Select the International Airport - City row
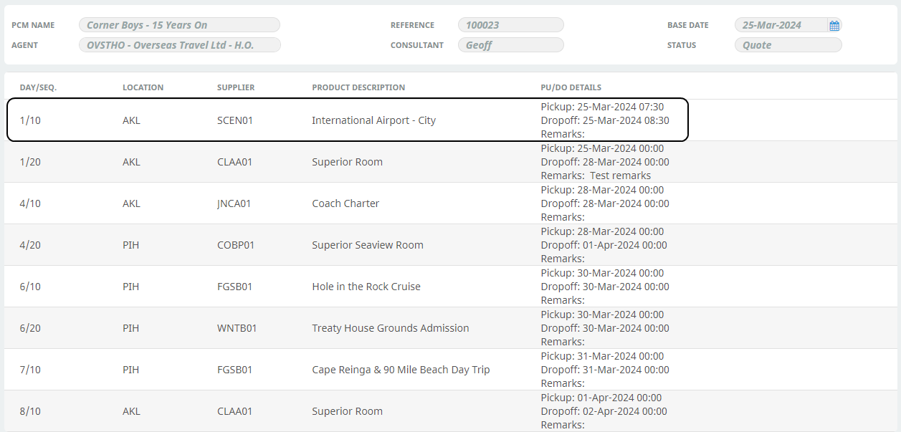Image resolution: width=901 pixels, height=432 pixels. (x=373, y=120)
